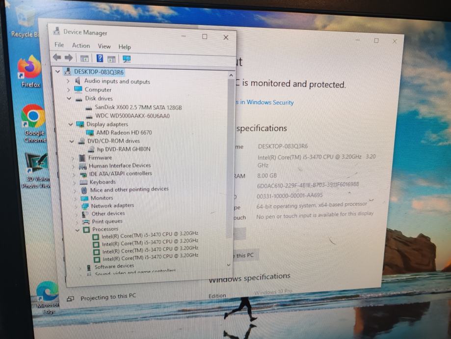Click the Keyboards category label
Screen dimensions: 451x339
103,182
